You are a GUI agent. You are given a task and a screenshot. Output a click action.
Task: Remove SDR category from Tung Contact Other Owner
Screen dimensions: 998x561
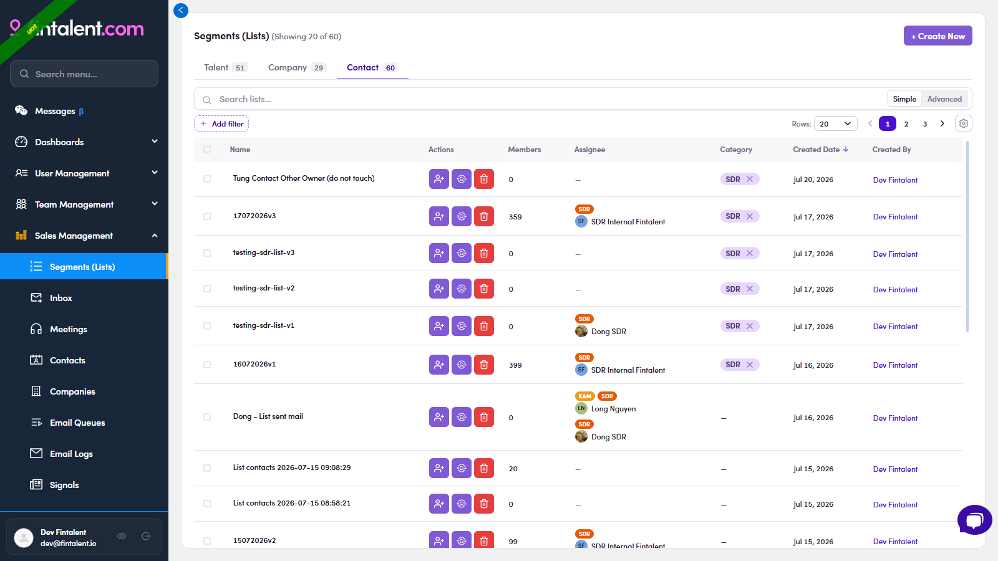pyautogui.click(x=750, y=179)
